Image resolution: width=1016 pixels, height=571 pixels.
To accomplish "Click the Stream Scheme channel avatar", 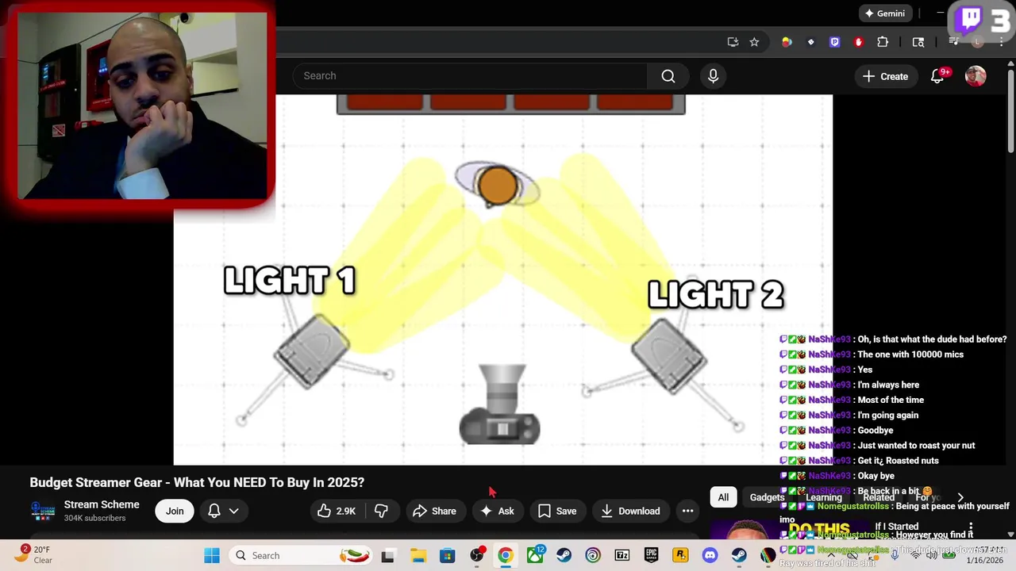I will pos(42,512).
